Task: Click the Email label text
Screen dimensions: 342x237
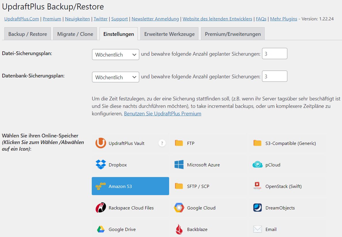Action: pyautogui.click(x=271, y=229)
